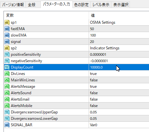Select the AlertsEmail variable name
Screen dimensions: 149x132
pos(20,99)
